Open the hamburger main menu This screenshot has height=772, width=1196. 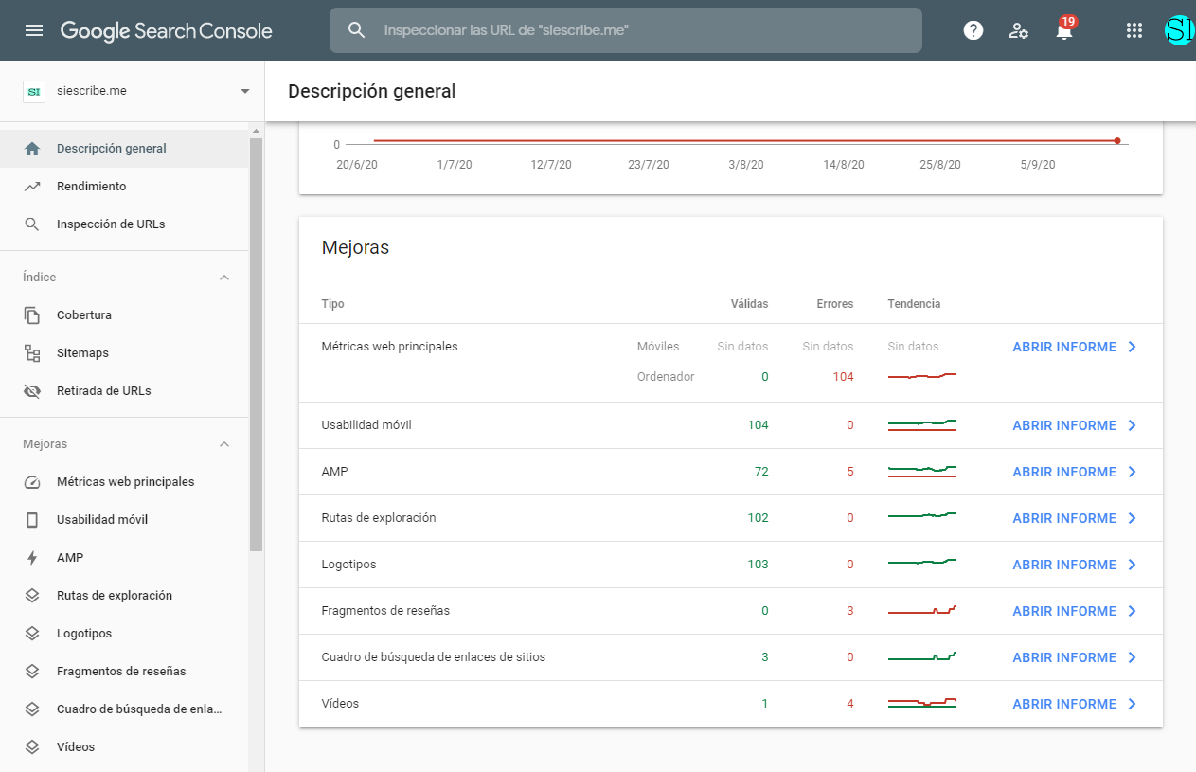[x=34, y=30]
